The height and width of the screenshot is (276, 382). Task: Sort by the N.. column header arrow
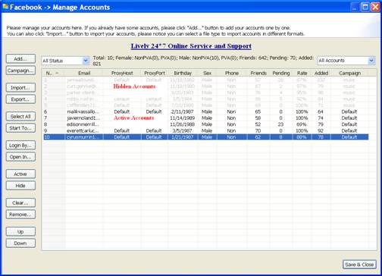[x=57, y=74]
